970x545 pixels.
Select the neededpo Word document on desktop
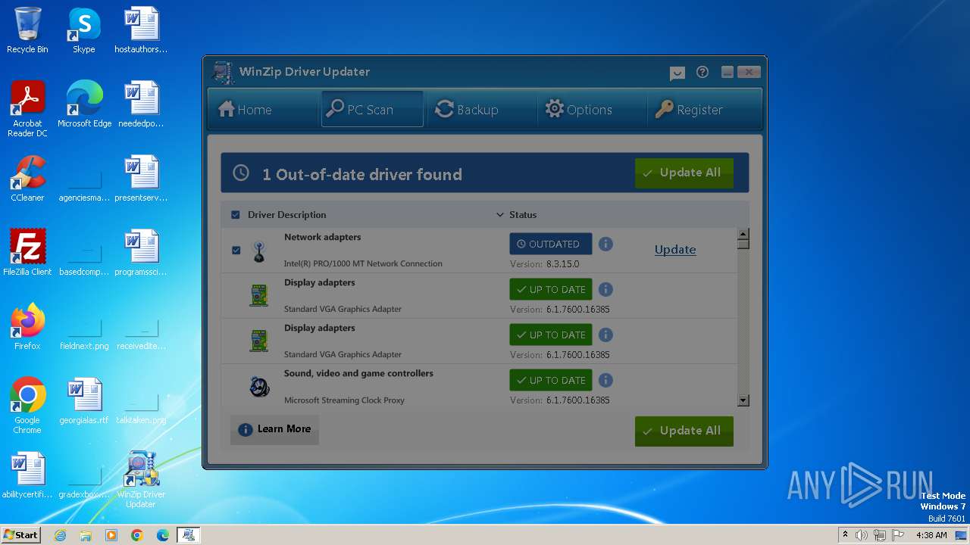pyautogui.click(x=141, y=104)
